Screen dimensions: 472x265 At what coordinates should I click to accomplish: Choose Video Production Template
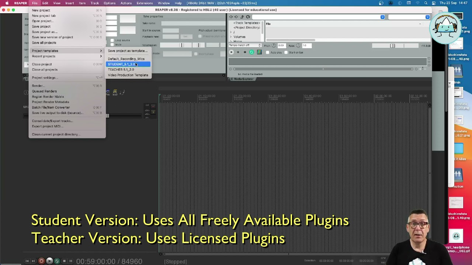click(x=128, y=75)
